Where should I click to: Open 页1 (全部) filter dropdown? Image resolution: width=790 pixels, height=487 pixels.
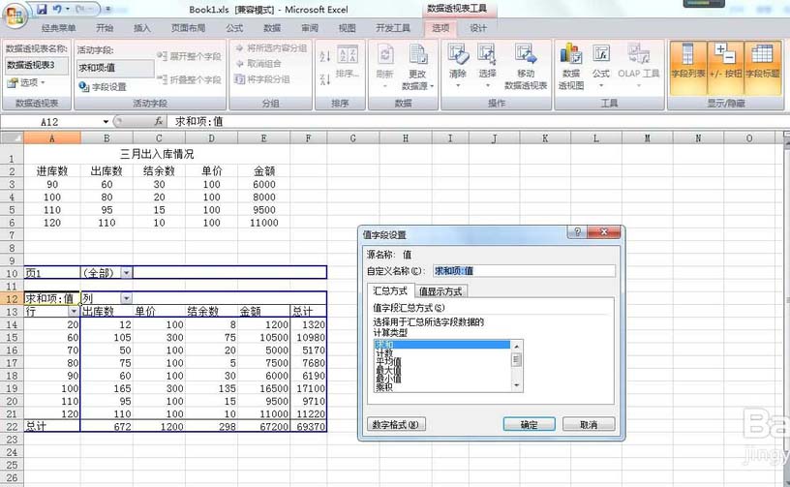pyautogui.click(x=127, y=273)
